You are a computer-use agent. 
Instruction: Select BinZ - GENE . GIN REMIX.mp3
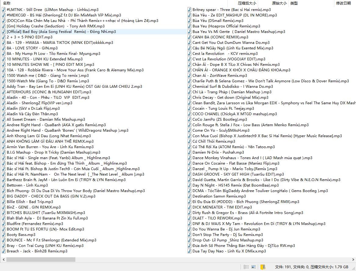[x=34, y=207]
